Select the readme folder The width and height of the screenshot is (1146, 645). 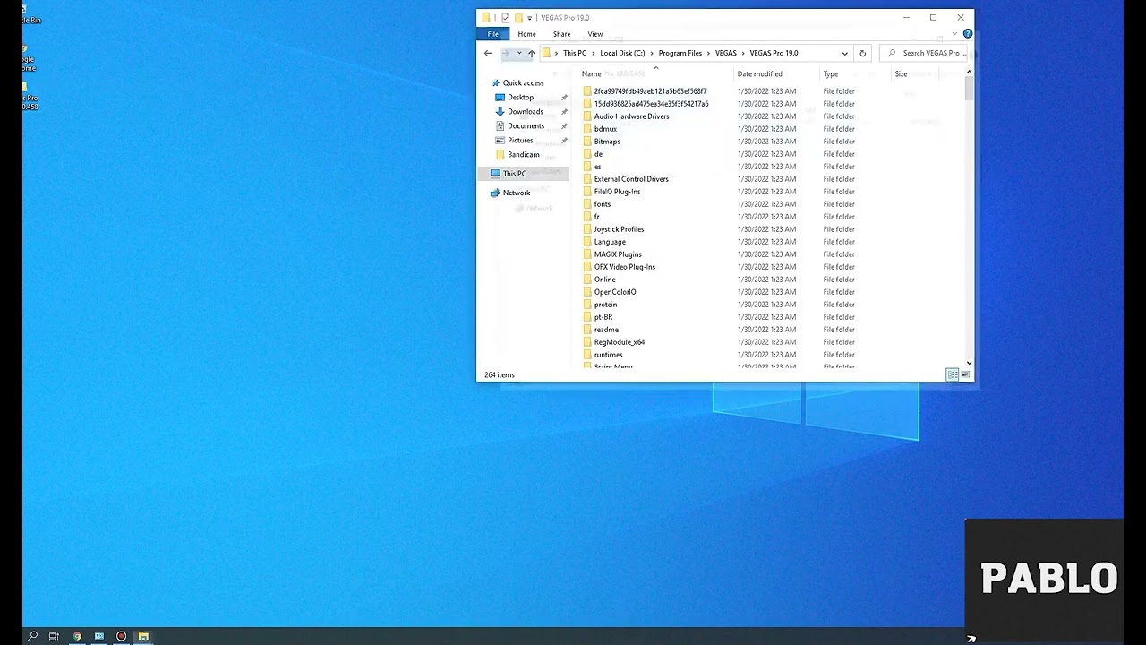tap(606, 330)
